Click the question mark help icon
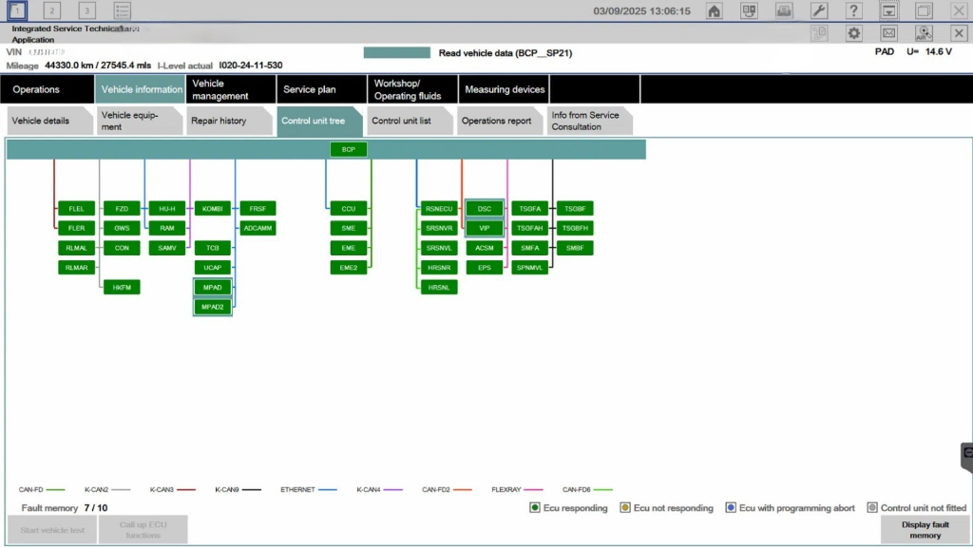The height and width of the screenshot is (547, 973). pyautogui.click(x=853, y=10)
